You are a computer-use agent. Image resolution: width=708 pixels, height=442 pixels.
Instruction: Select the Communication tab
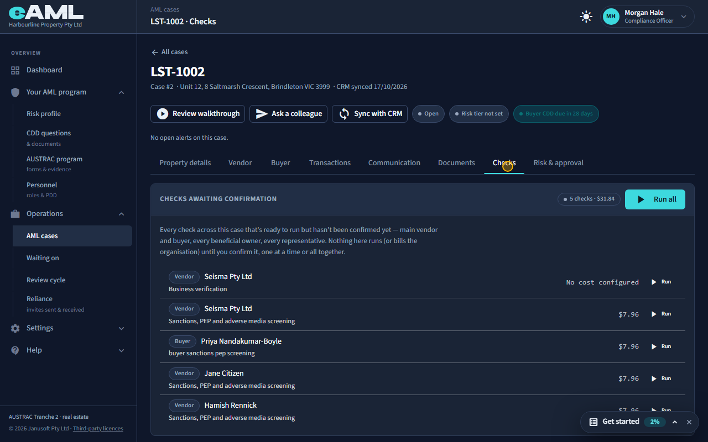pos(394,163)
